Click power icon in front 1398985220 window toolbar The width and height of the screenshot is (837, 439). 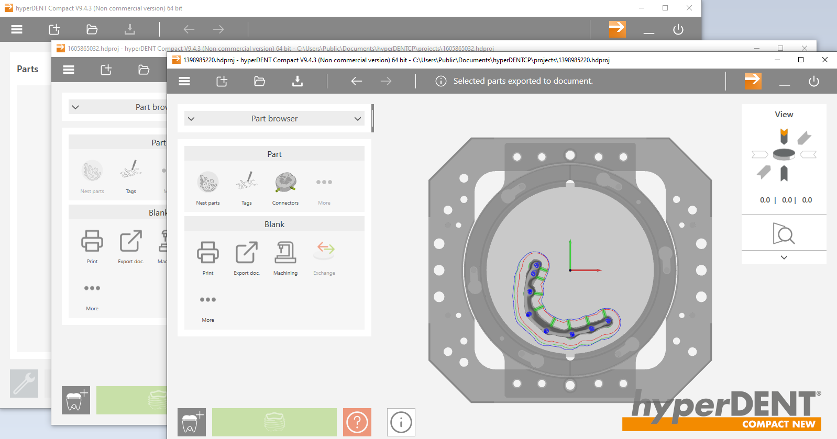[x=814, y=81]
